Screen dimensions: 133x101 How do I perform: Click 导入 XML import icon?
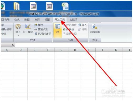pos(79,25)
